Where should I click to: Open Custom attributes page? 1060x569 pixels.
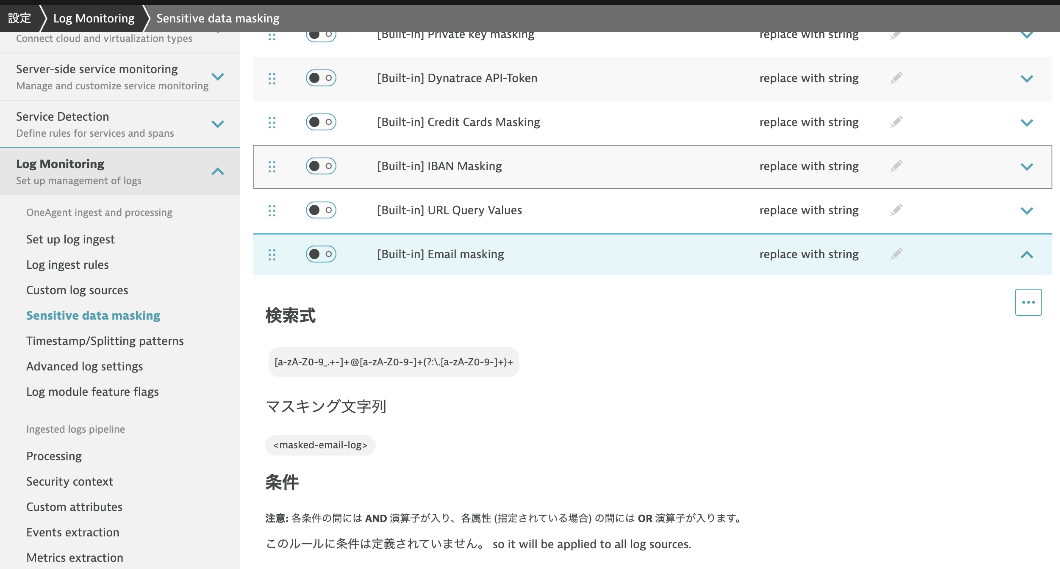(x=74, y=507)
